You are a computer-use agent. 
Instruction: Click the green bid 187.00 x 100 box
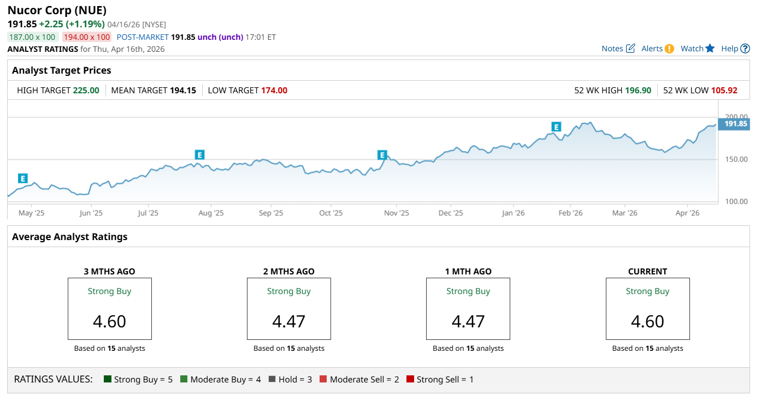(x=32, y=37)
